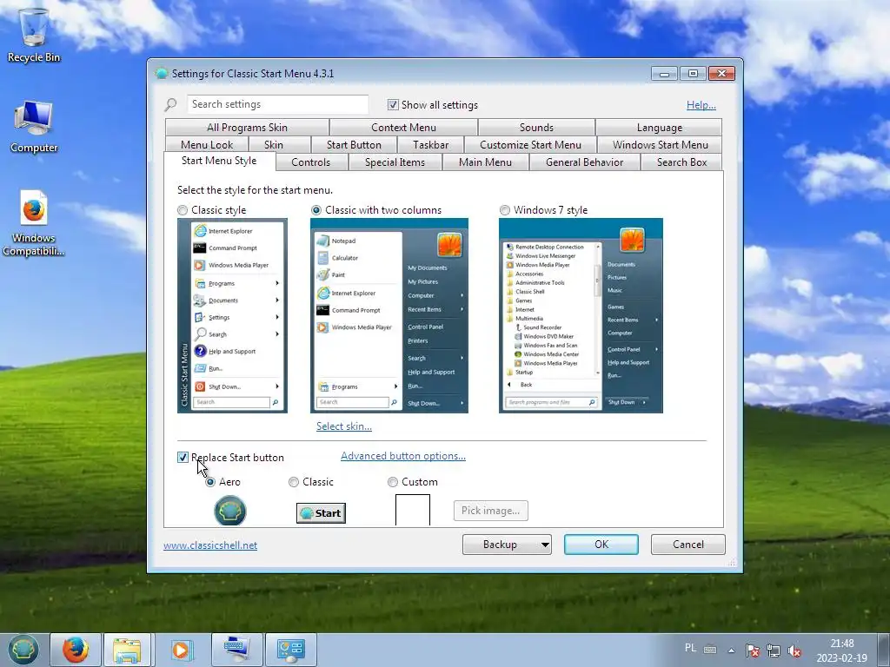890x667 pixels.
Task: Uncheck the Replace Start button checkbox
Action: [x=183, y=457]
